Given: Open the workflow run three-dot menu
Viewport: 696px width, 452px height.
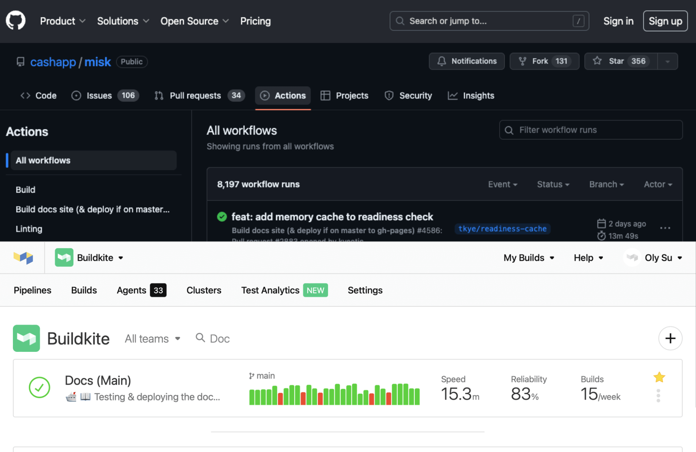Looking at the screenshot, I should click(665, 228).
